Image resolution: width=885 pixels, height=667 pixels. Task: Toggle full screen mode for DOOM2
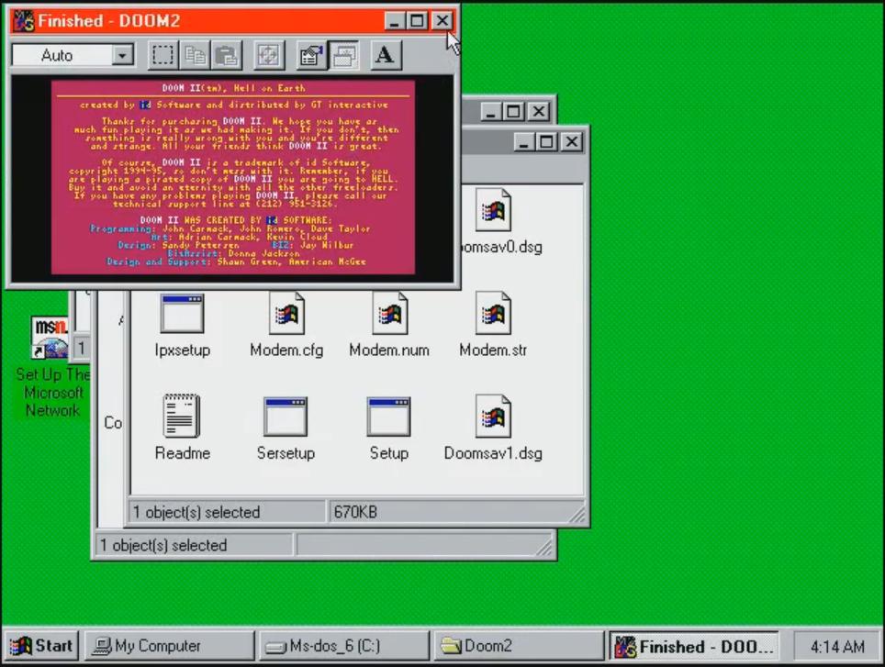point(268,55)
